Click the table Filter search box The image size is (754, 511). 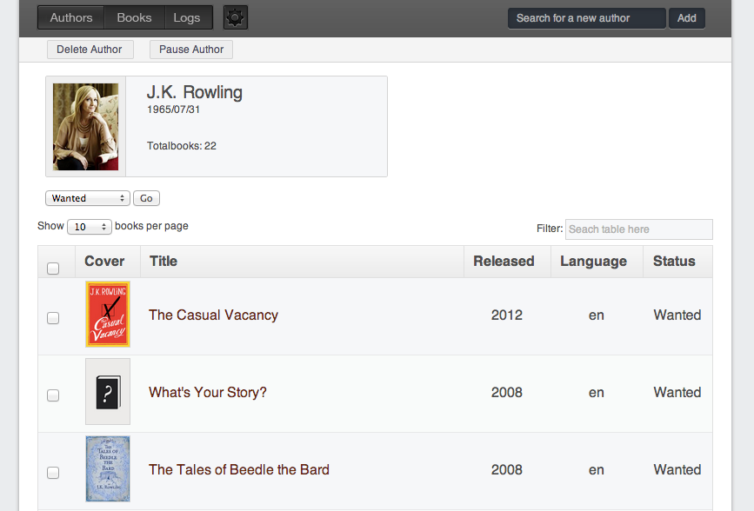point(638,229)
